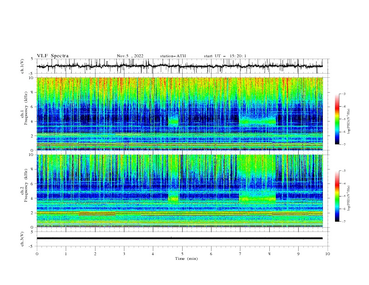Click the upper color scale bar for ch.1

coord(337,119)
